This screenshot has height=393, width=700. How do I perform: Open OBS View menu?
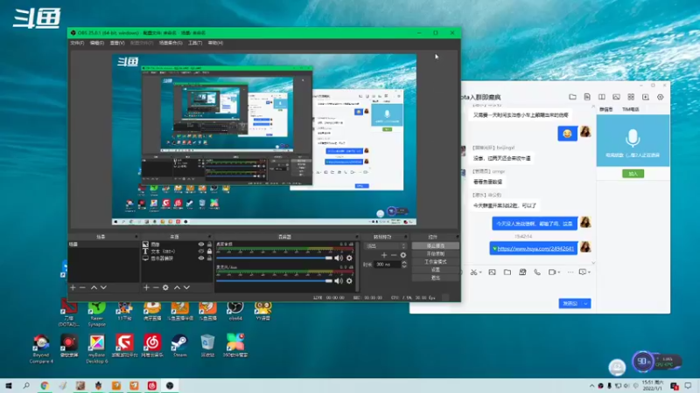tap(117, 43)
